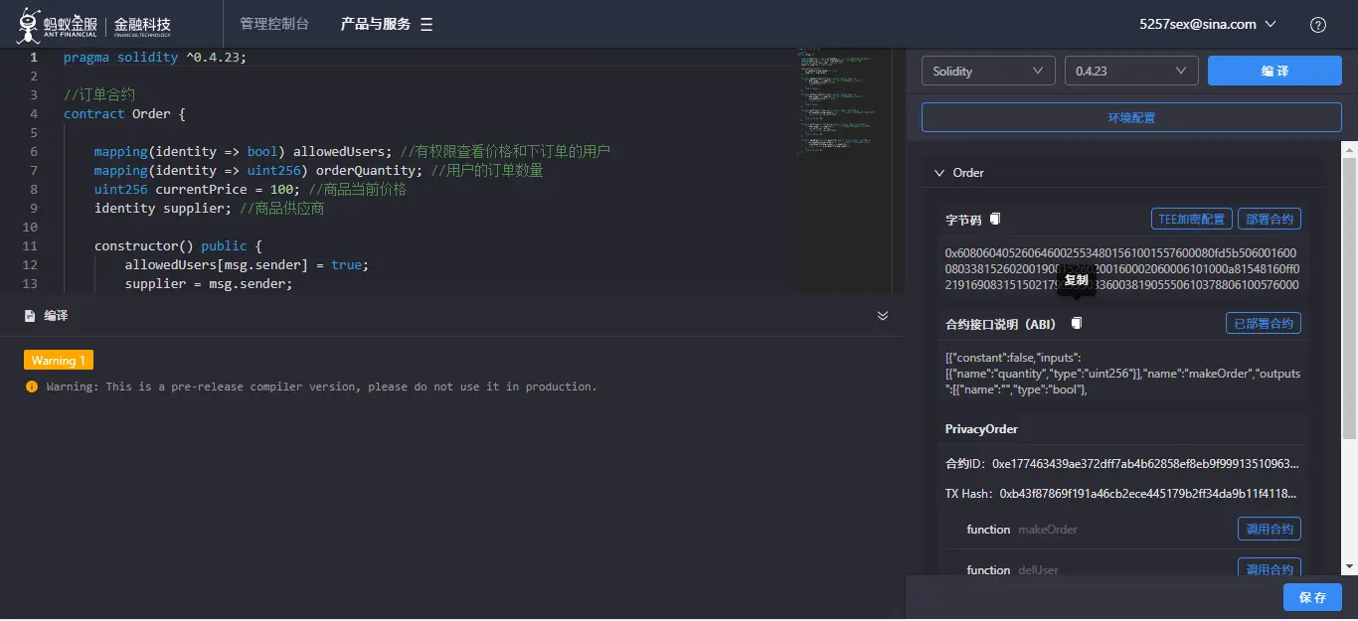Copy the bytecode with its copy icon
The image size is (1358, 621).
[995, 219]
